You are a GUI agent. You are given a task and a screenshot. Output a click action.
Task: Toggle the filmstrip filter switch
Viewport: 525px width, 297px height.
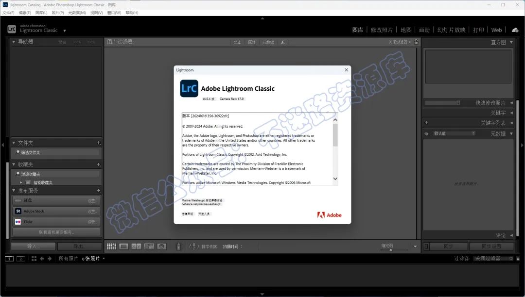point(518,259)
